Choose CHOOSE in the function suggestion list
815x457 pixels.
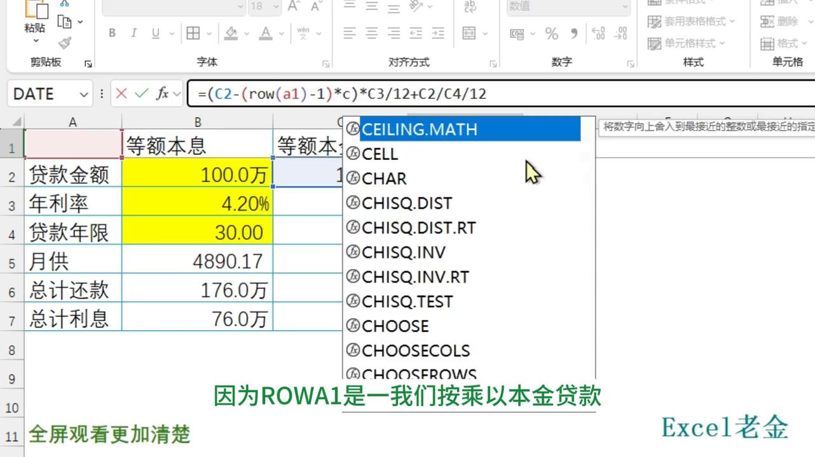tap(395, 326)
